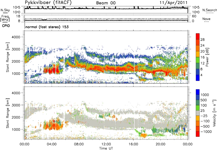Click the dark blue top of the velocity colorbar
The height and width of the screenshot is (150, 217).
tap(198, 92)
